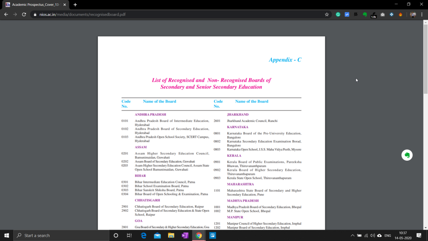Screen dimensions: 428x241
Task: Click 'Jharkhand Academic Council, Ranchi' entry
Action: tap(252, 121)
